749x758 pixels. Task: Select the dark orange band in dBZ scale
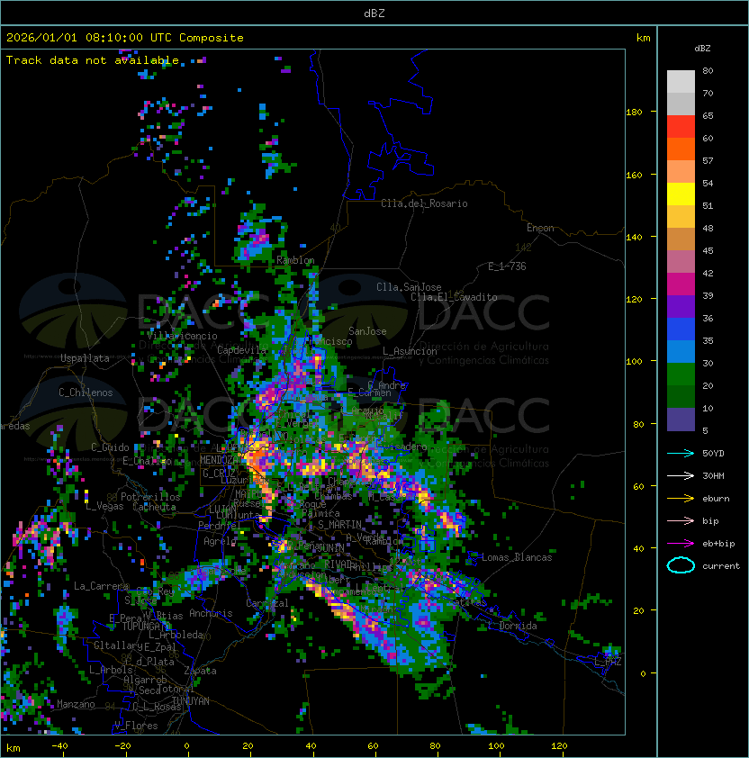681,149
